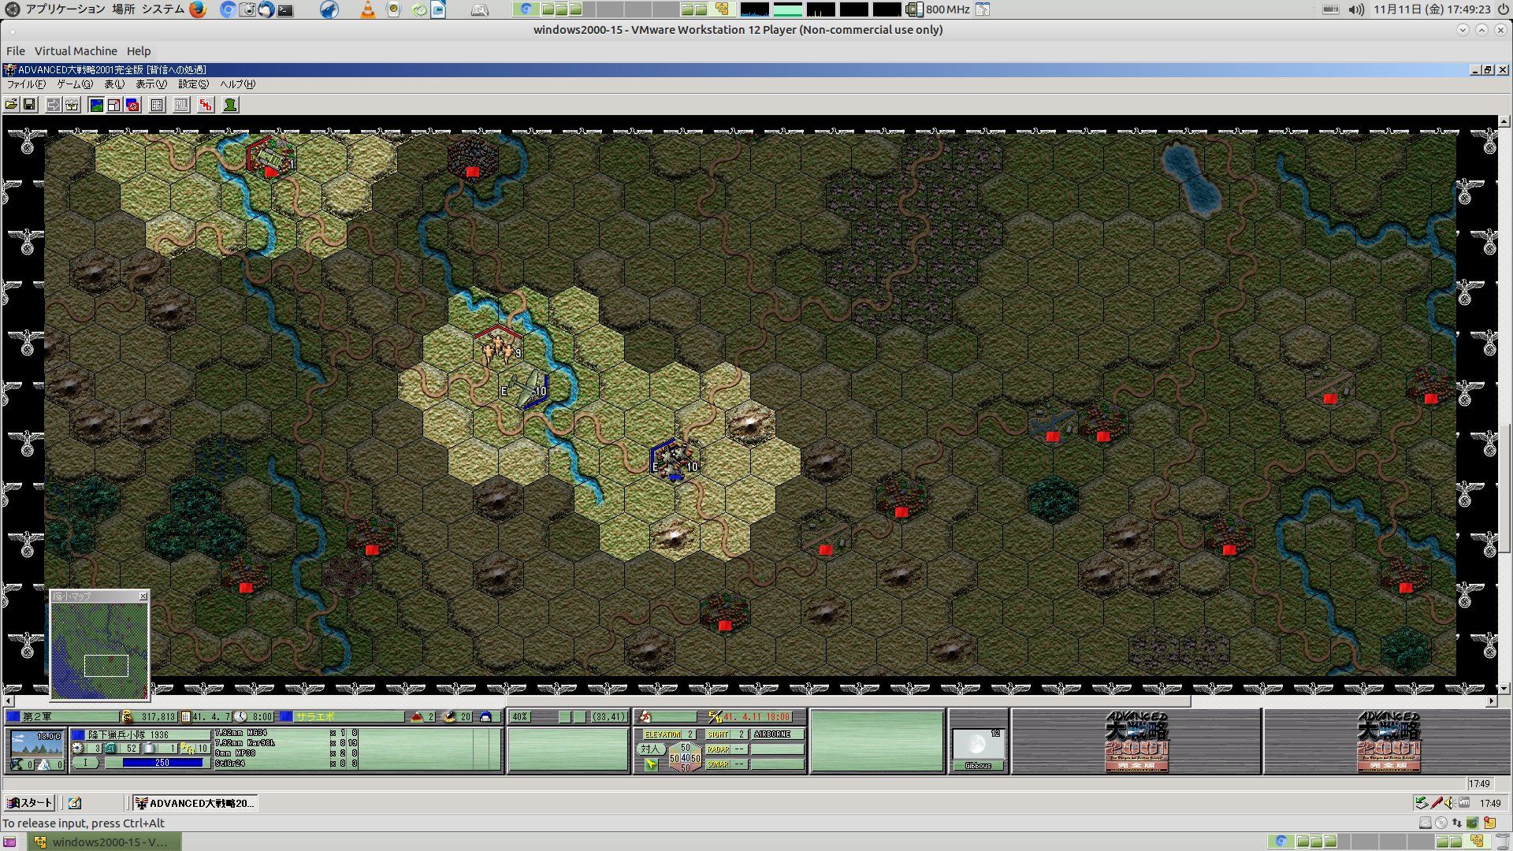This screenshot has height=851, width=1513.
Task: Click the green soldier silhouette toolbar icon
Action: (230, 105)
